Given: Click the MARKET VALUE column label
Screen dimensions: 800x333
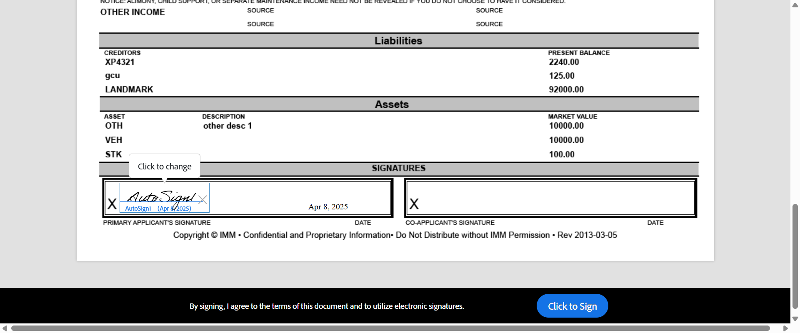Looking at the screenshot, I should [x=572, y=117].
